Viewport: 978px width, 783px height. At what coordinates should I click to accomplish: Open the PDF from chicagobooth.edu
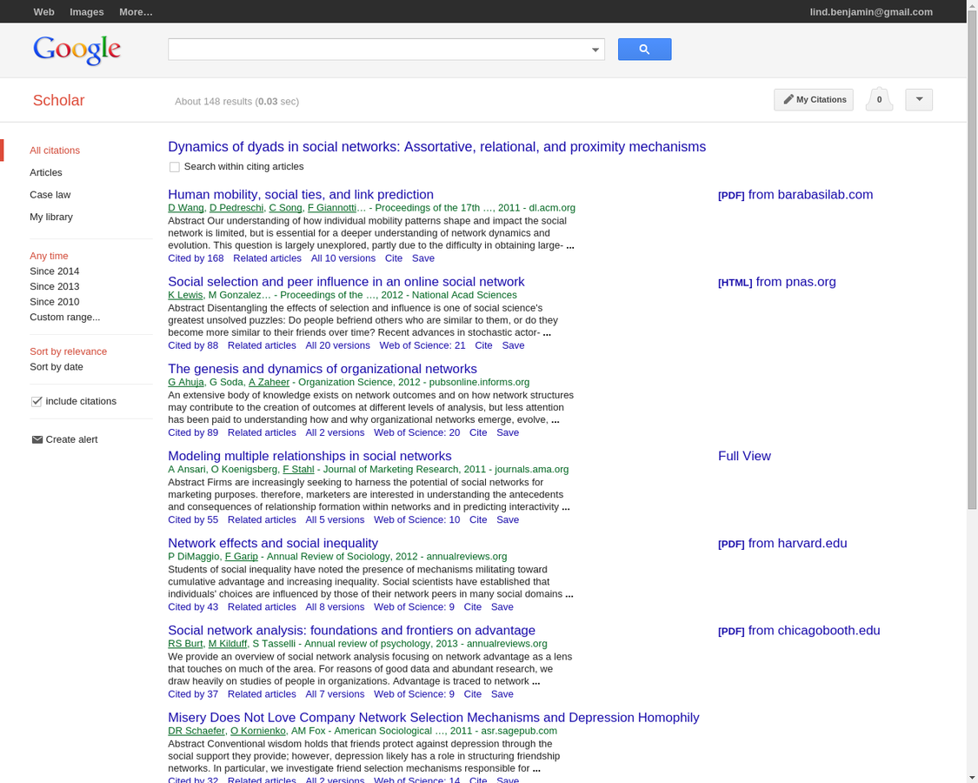799,631
